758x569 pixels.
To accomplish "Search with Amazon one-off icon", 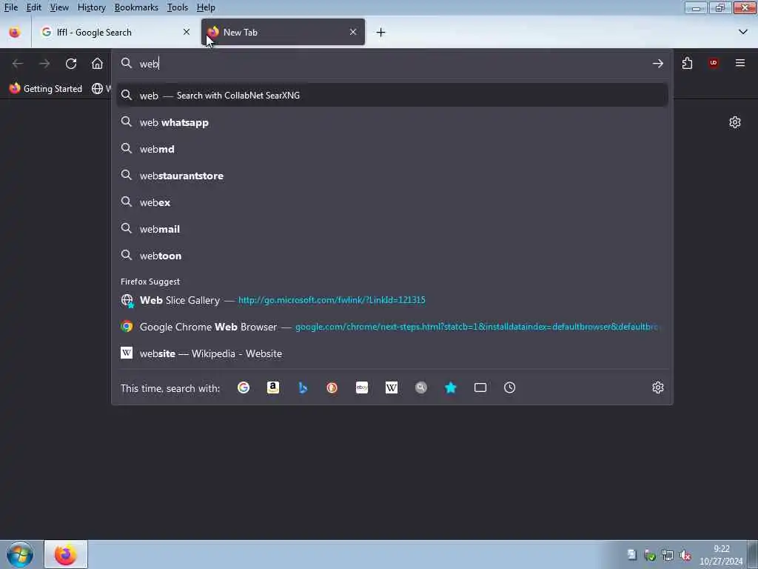I will pyautogui.click(x=273, y=387).
